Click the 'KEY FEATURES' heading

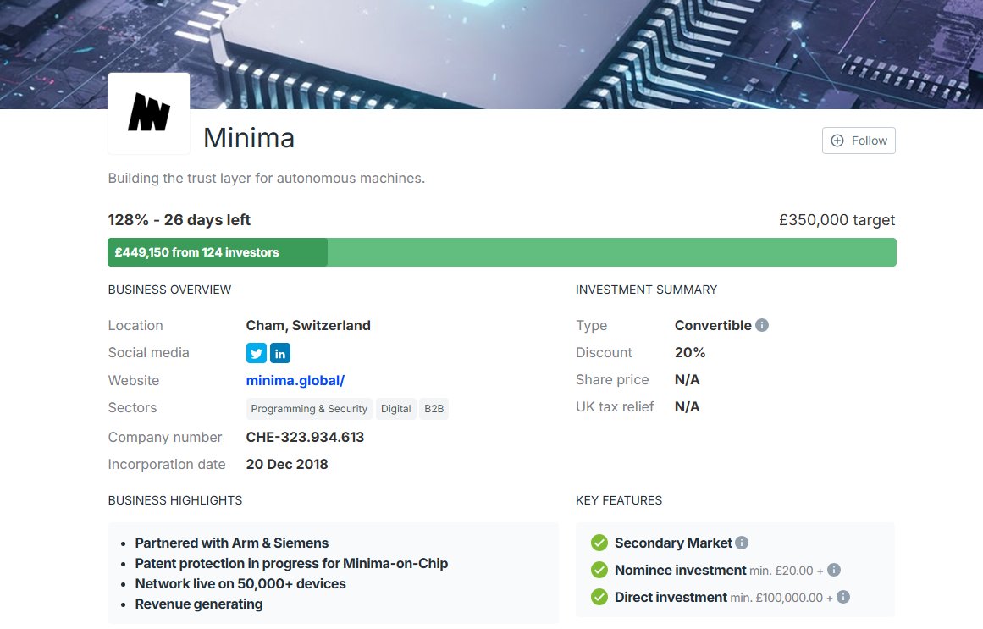(x=619, y=500)
